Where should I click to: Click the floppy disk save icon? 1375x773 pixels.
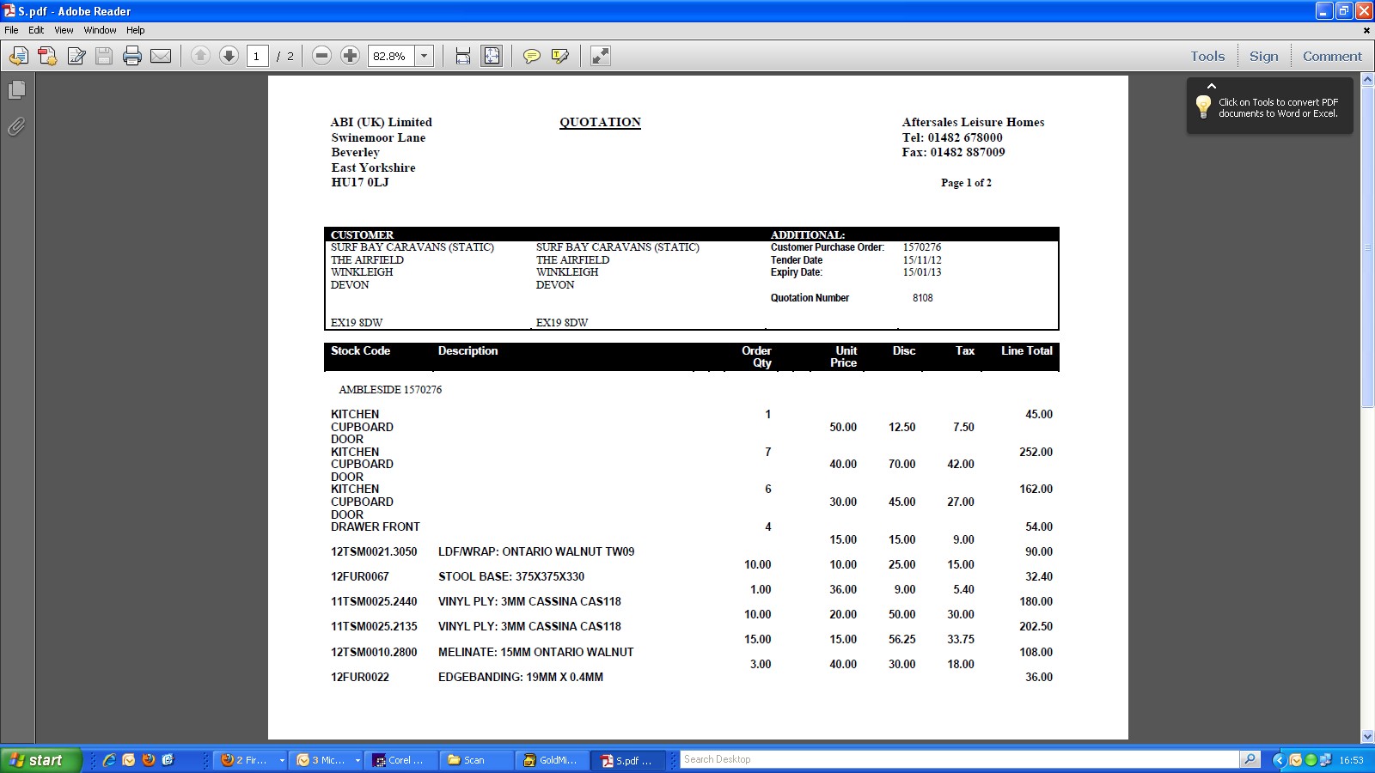pyautogui.click(x=104, y=56)
